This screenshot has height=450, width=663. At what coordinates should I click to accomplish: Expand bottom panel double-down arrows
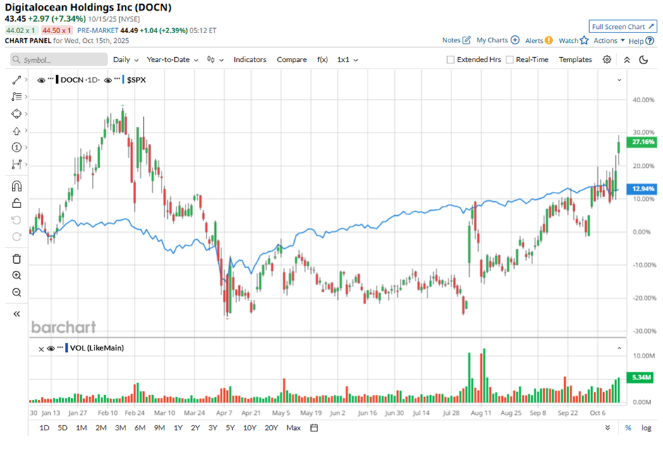pyautogui.click(x=607, y=428)
